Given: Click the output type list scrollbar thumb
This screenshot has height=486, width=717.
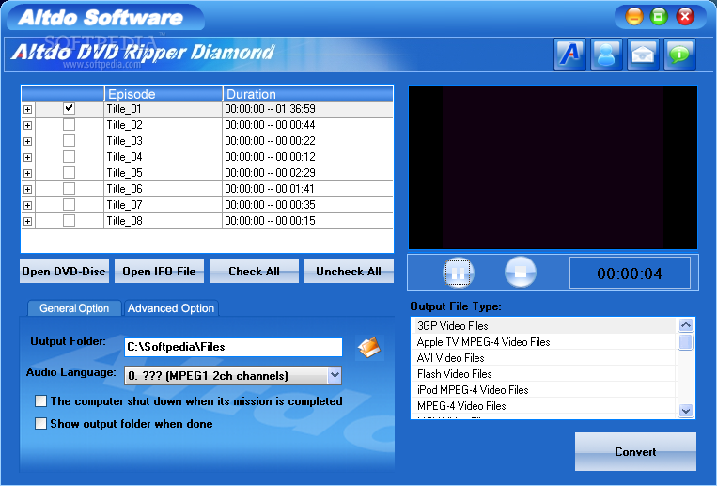Looking at the screenshot, I should tap(685, 342).
